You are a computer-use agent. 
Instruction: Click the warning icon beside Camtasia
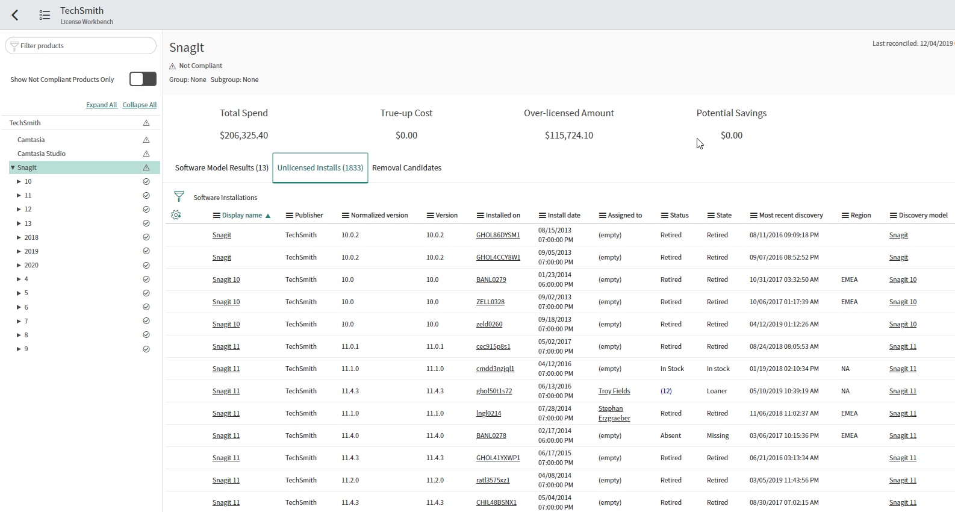click(146, 140)
